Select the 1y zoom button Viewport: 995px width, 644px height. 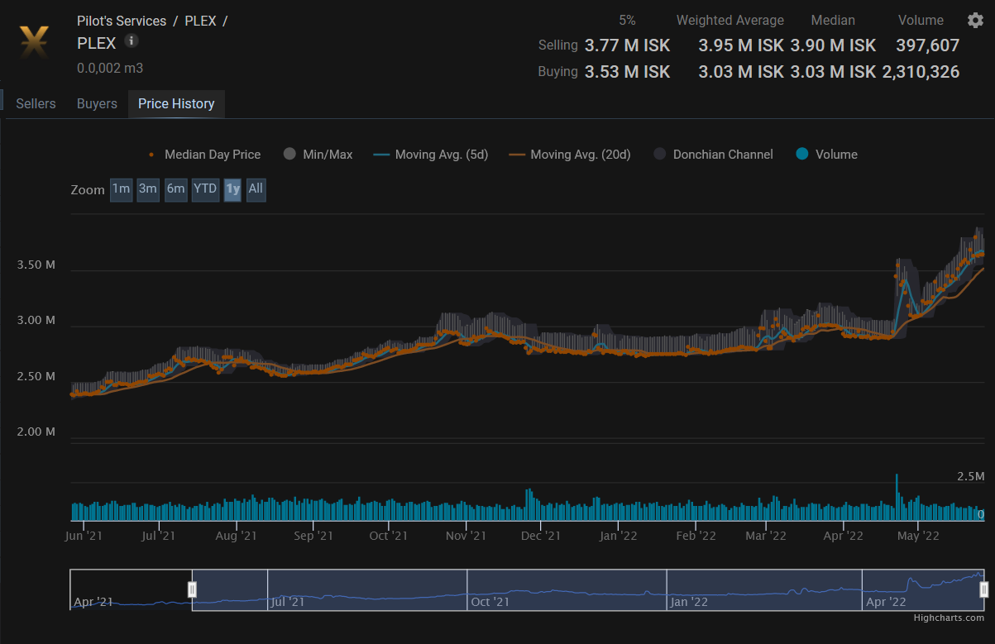[232, 189]
